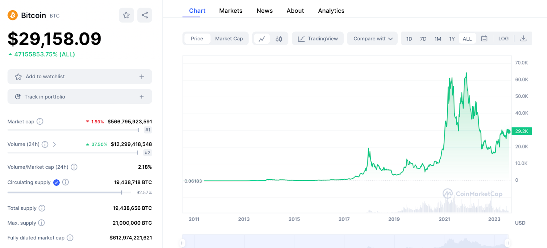Download chart data with download icon
The height and width of the screenshot is (248, 547).
tap(523, 39)
